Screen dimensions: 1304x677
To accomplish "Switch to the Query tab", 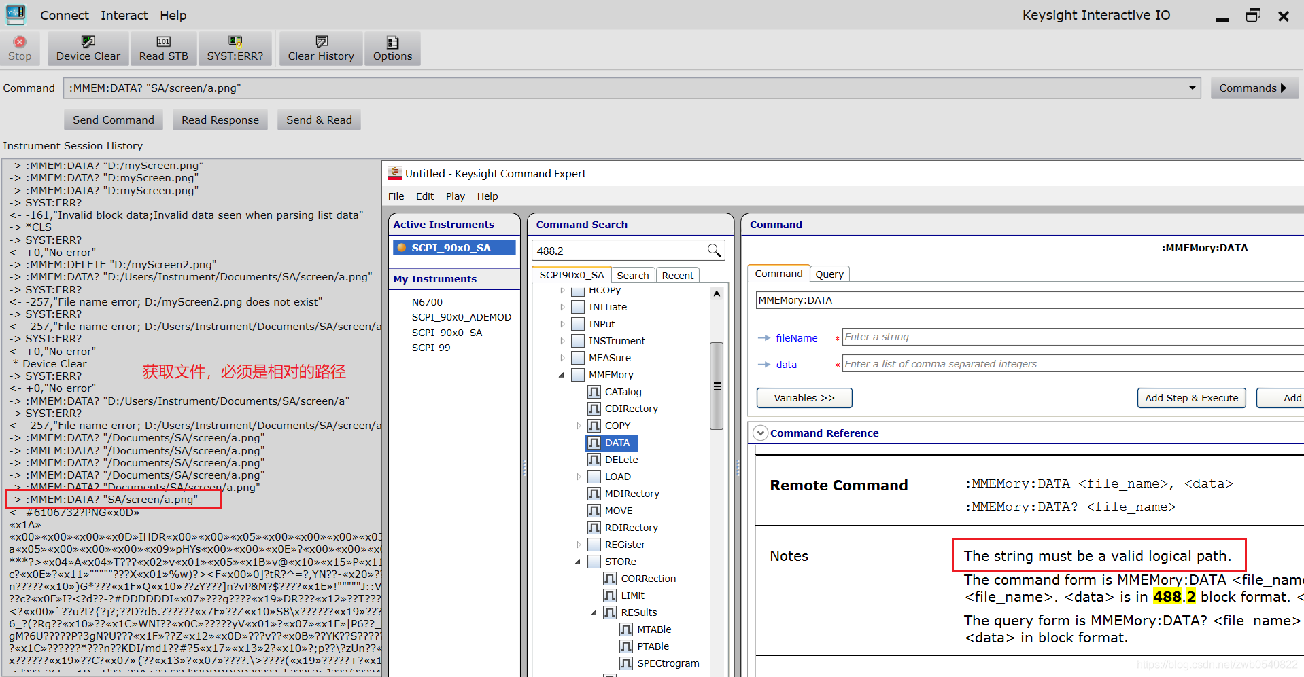I will pyautogui.click(x=829, y=274).
